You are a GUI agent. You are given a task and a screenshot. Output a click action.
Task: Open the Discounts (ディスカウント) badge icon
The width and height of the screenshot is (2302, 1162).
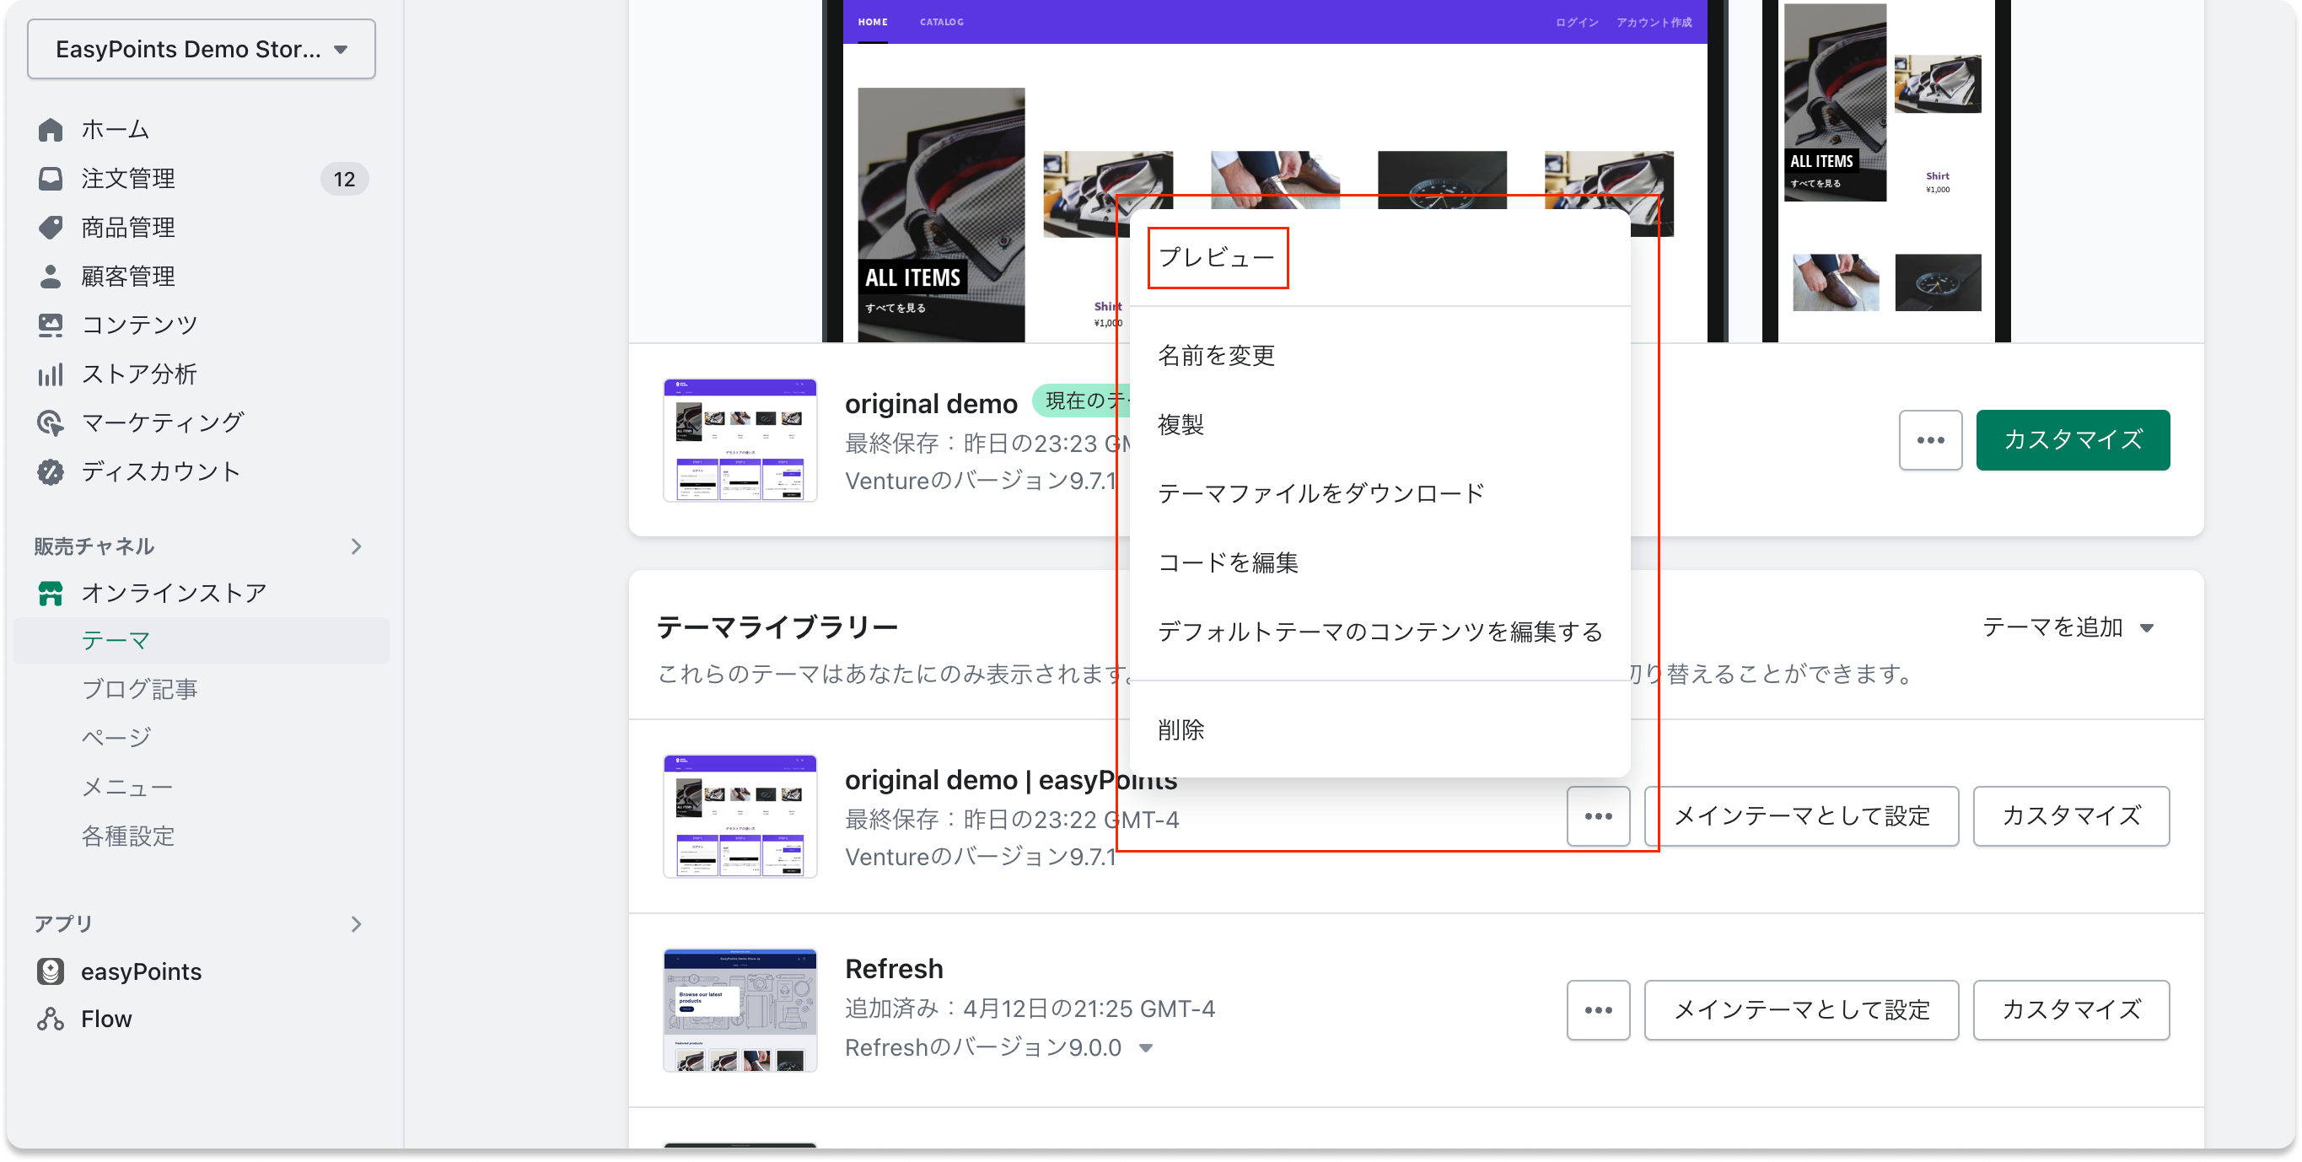50,472
